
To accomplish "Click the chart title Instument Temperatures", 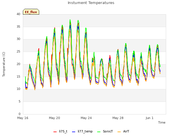I will coord(91,3).
